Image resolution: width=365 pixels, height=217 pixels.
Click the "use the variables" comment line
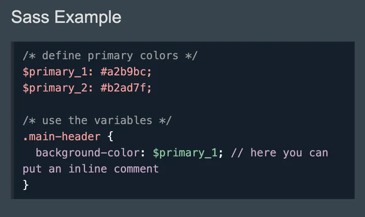(x=97, y=120)
